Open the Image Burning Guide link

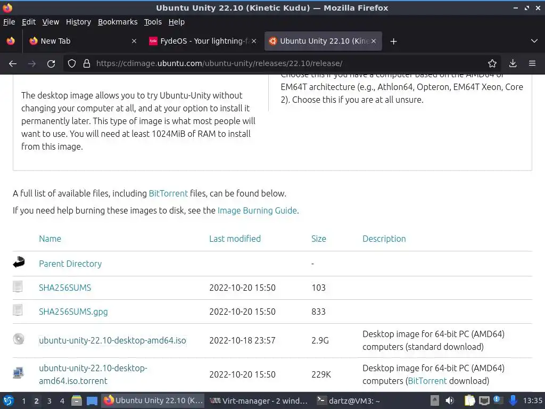click(257, 210)
